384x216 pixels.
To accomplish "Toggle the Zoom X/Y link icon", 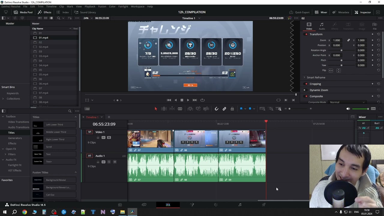I will (x=349, y=40).
